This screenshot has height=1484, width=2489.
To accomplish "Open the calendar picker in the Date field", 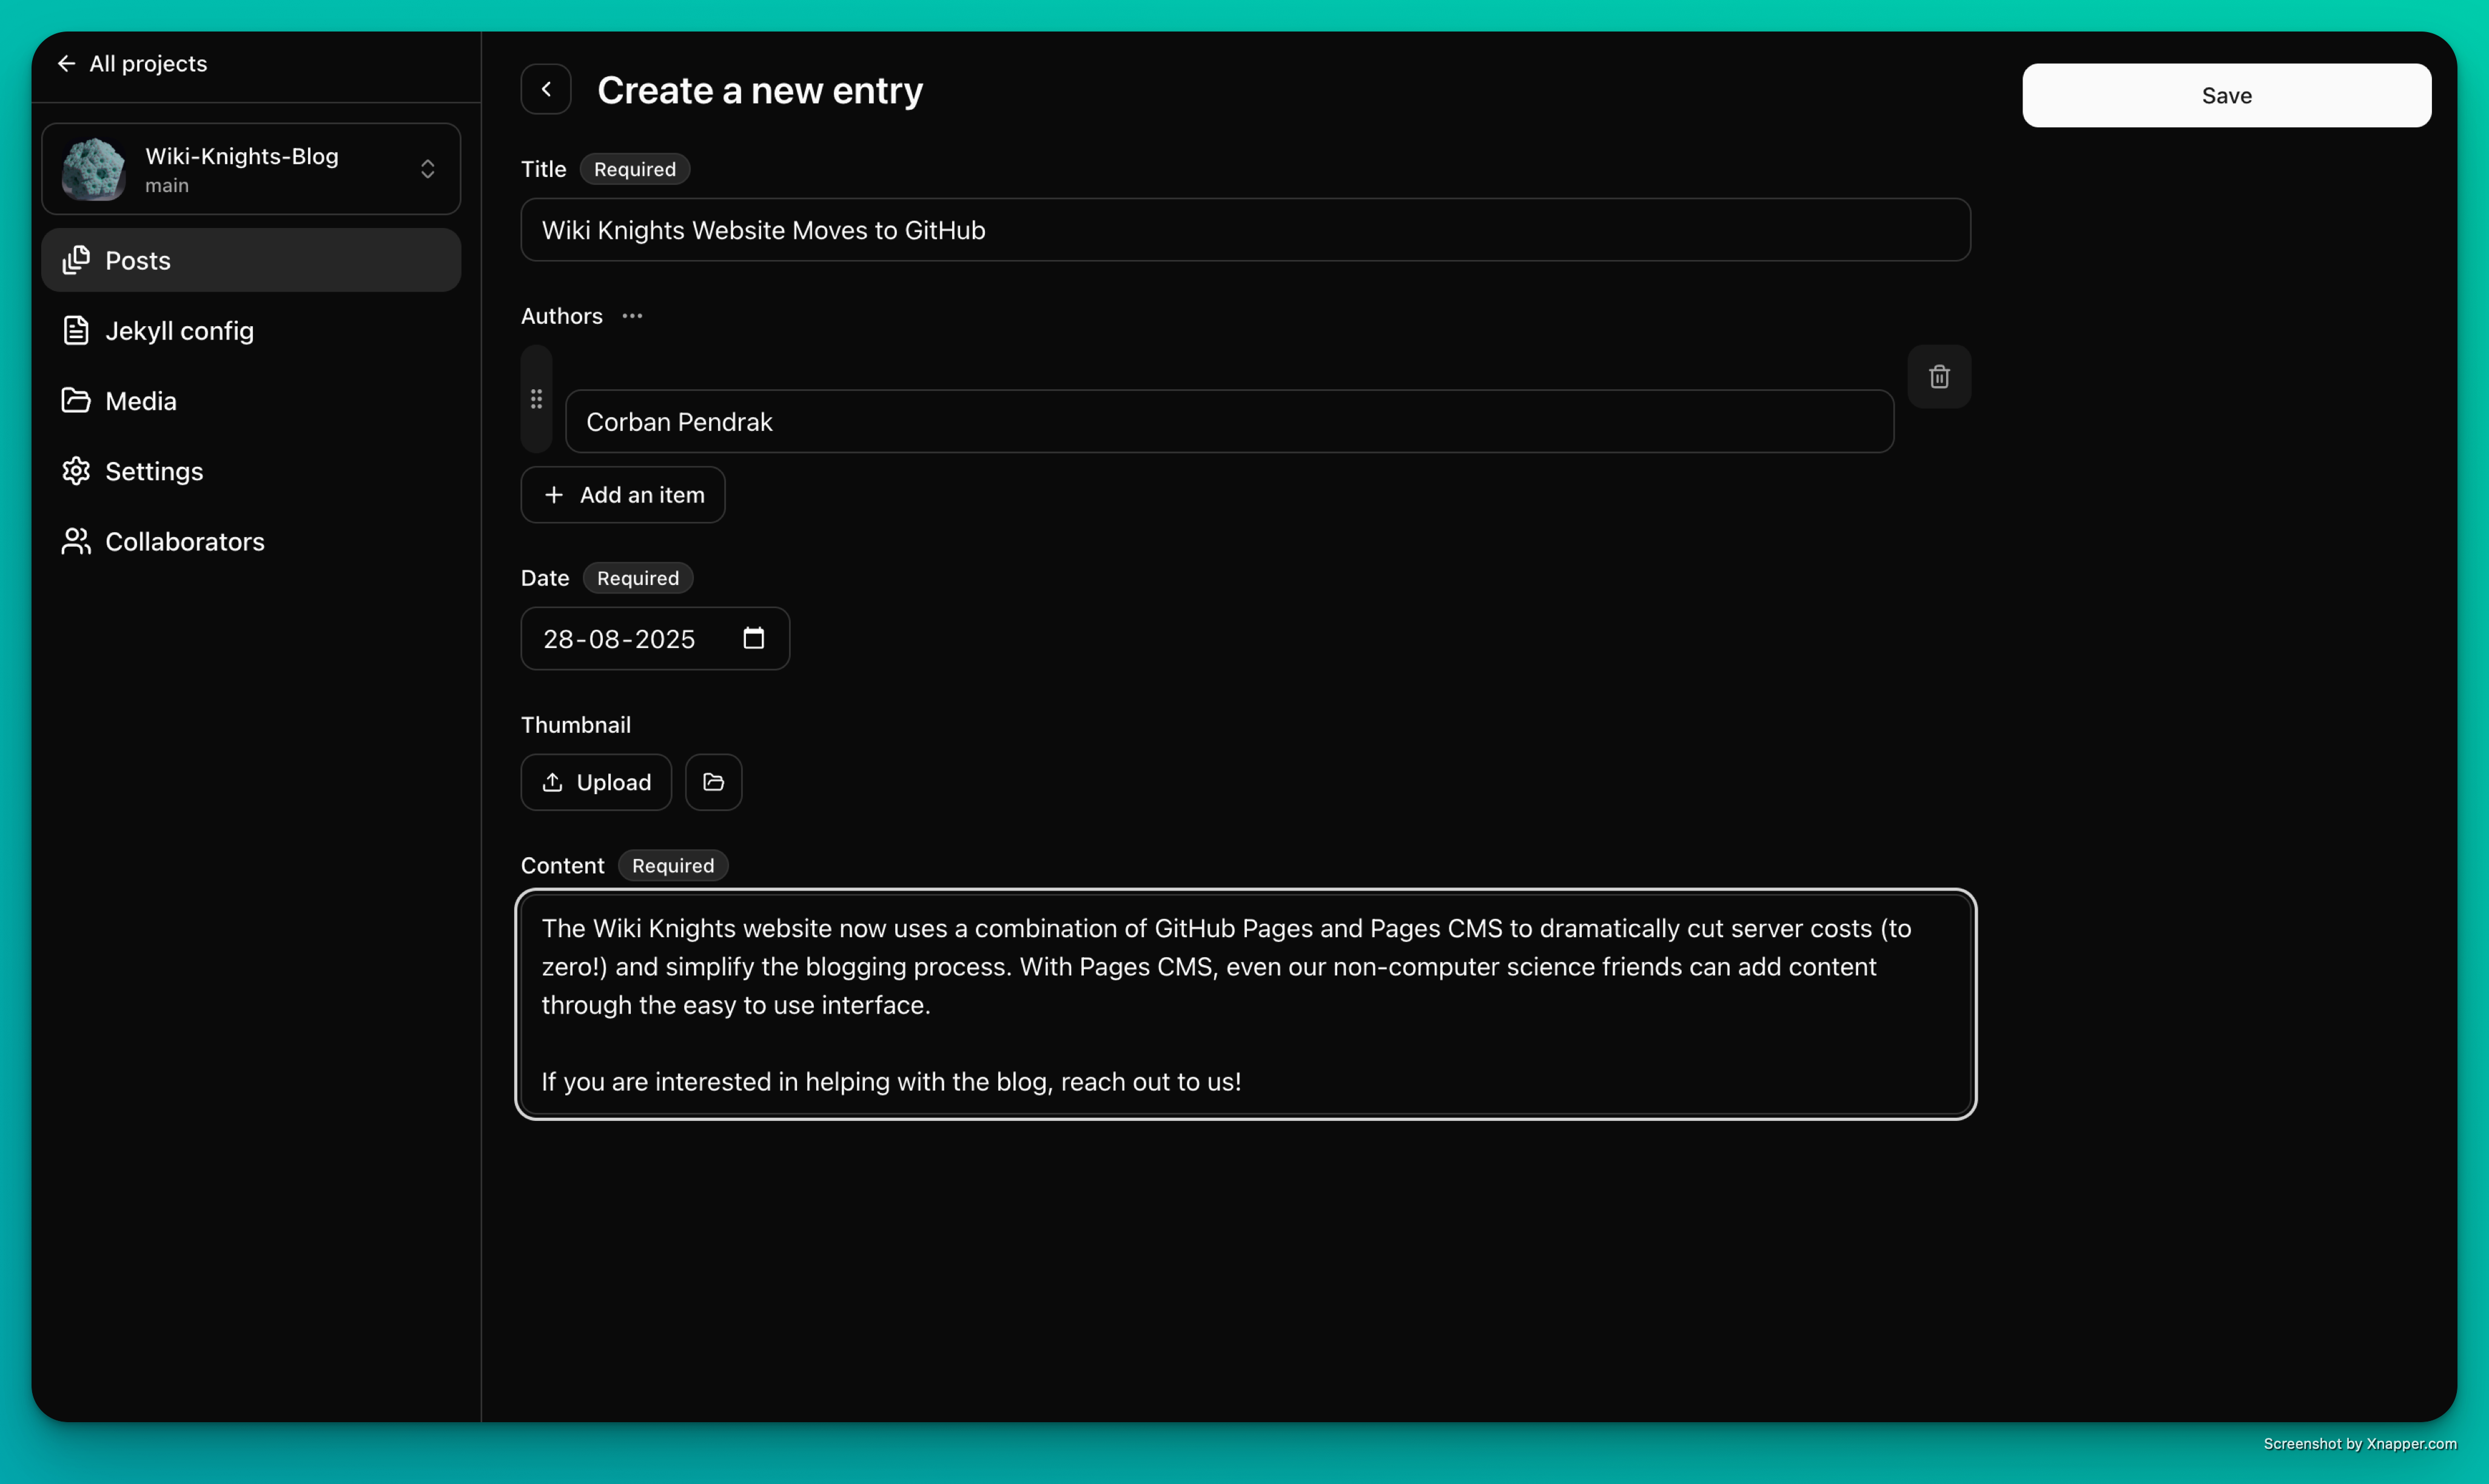I will (753, 638).
